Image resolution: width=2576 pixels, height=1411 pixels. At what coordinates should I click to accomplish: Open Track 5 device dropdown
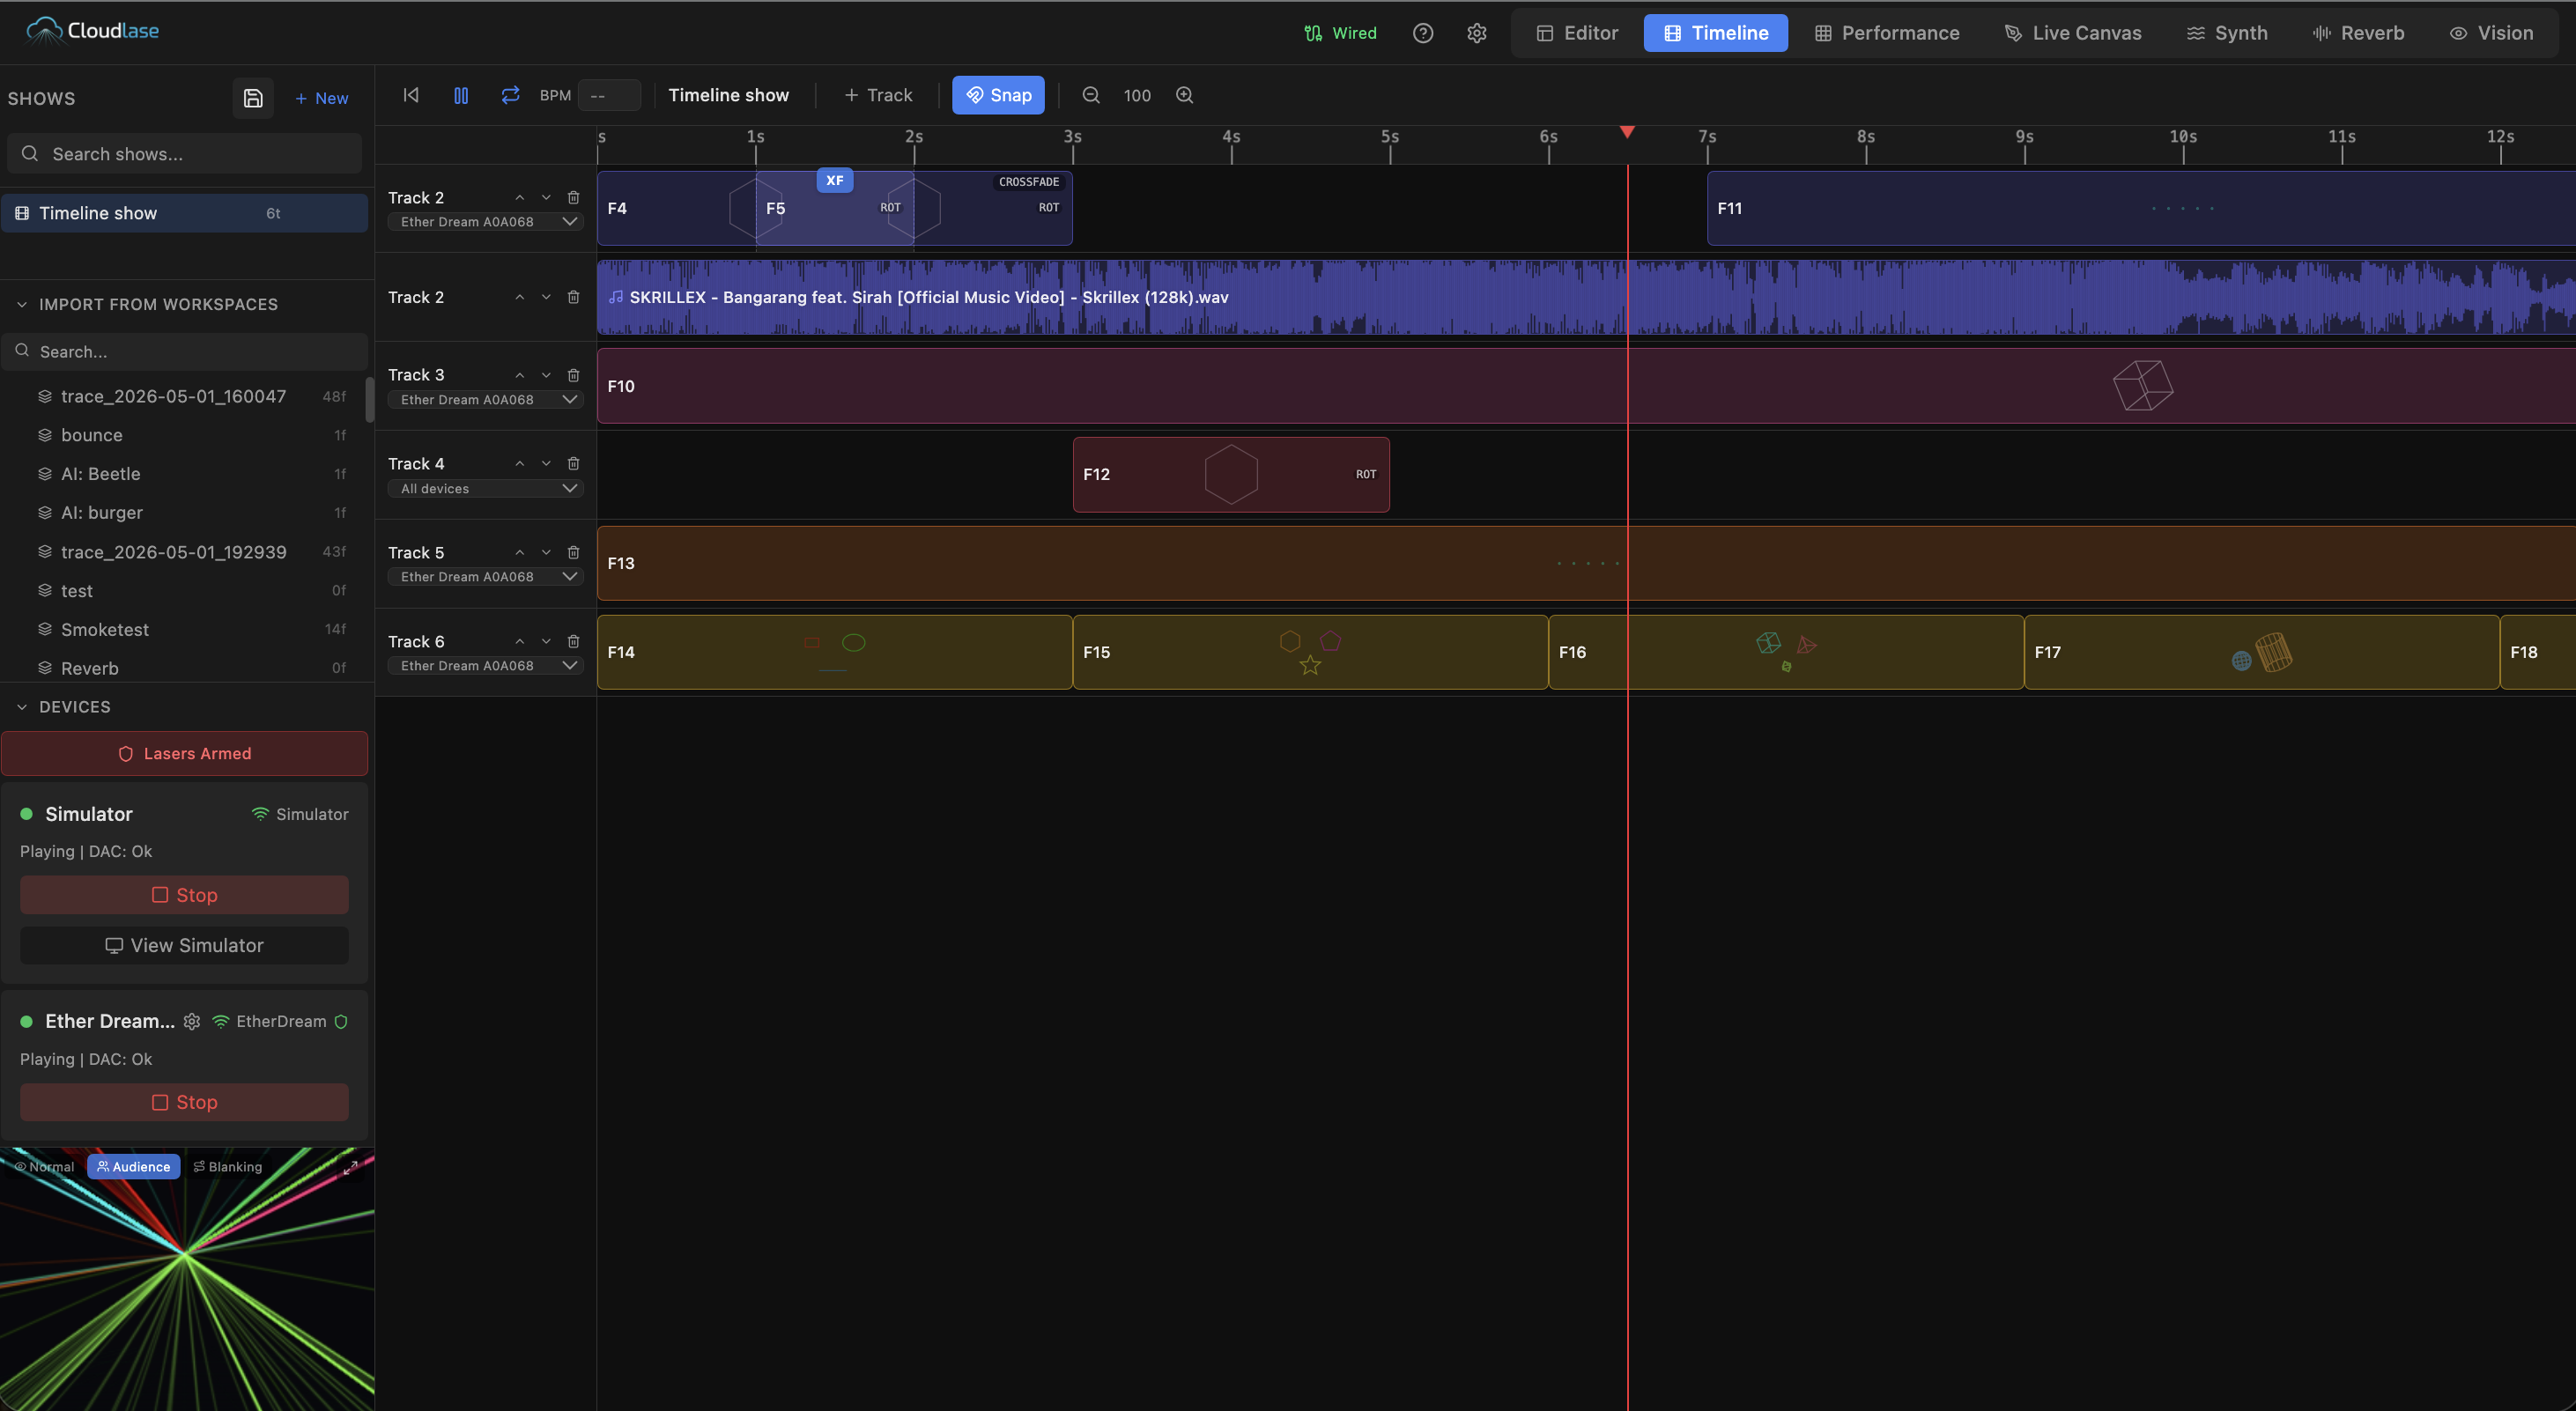coord(485,577)
